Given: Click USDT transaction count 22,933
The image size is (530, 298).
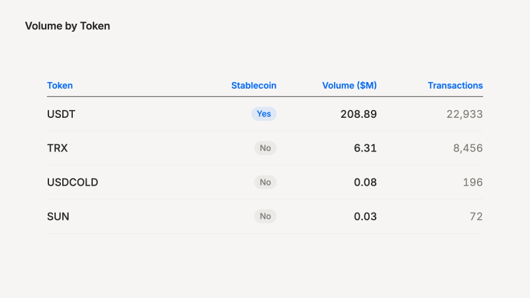Looking at the screenshot, I should pyautogui.click(x=465, y=114).
